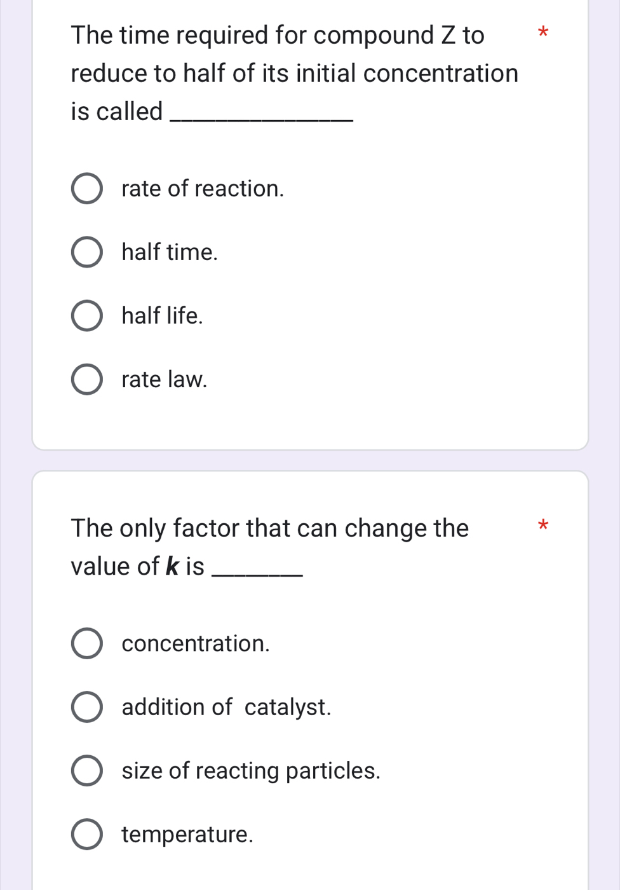This screenshot has width=620, height=890.
Task: Click the 'size of reacting particles.' answer text
Action: tap(251, 770)
